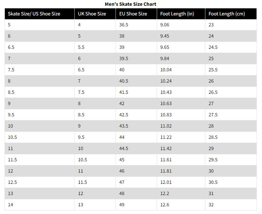The height and width of the screenshot is (214, 262).
Task: Click the EU size 40.5 cell
Action: 136,81
